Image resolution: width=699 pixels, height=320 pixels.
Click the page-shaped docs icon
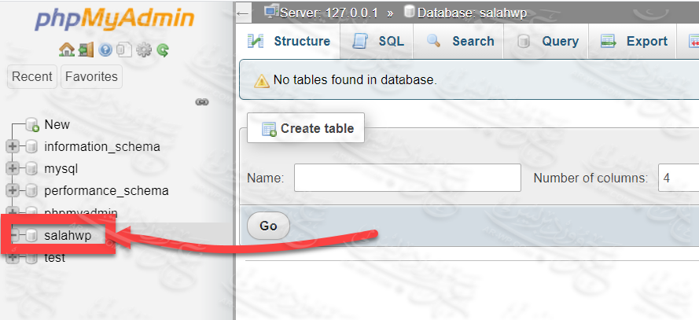[124, 50]
